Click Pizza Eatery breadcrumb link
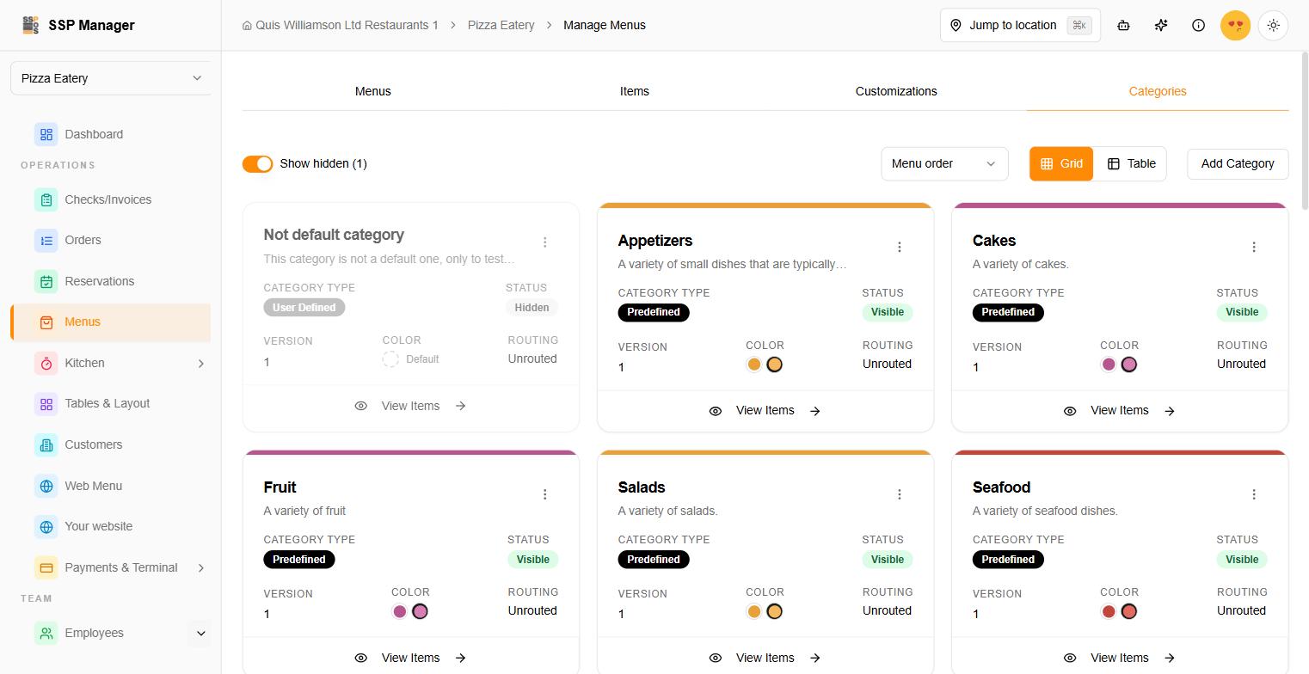 (501, 25)
